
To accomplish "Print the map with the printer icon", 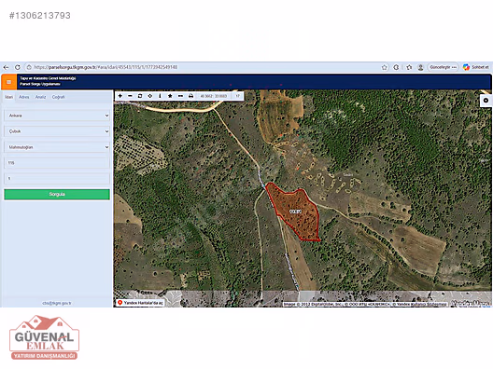I will (x=190, y=96).
